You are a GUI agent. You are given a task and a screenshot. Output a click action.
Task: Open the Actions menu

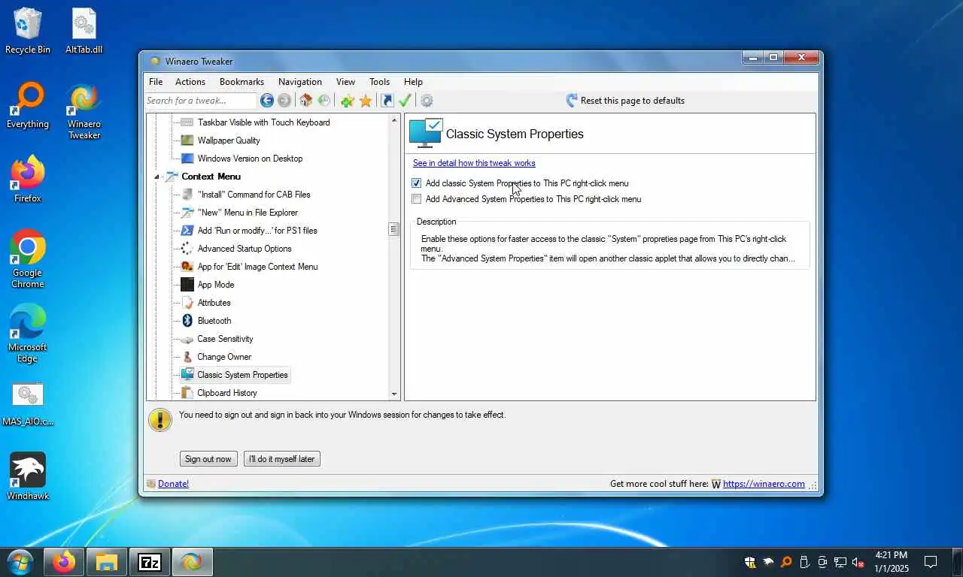coord(190,82)
